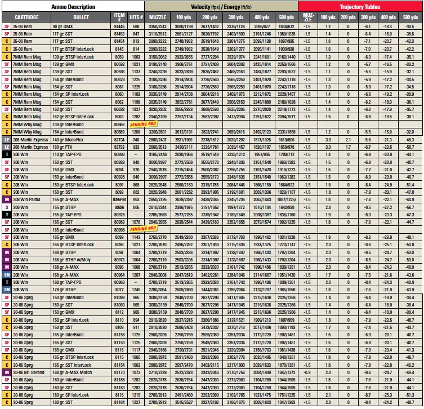
Task: Click item number 80592
Action: coord(119,64)
